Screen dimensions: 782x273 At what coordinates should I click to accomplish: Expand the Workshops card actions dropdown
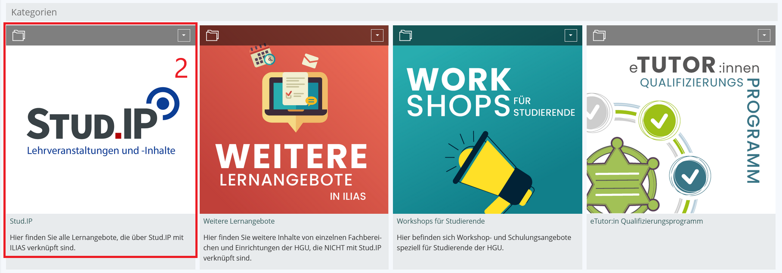coord(571,35)
